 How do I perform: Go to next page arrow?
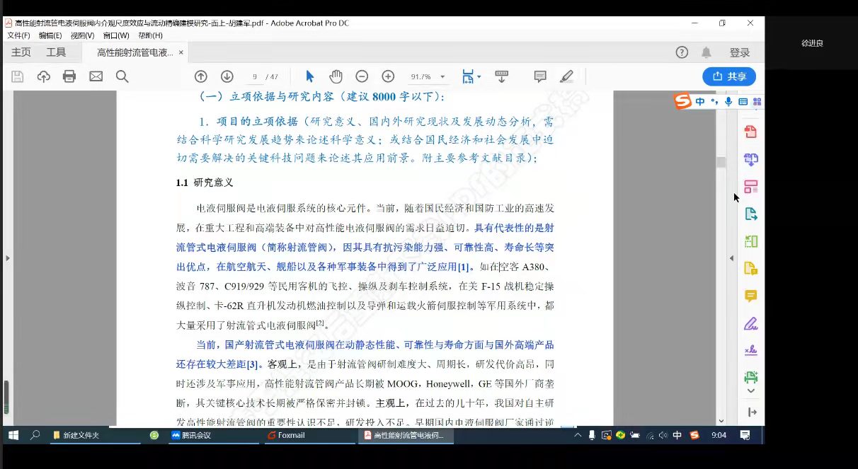coord(227,76)
